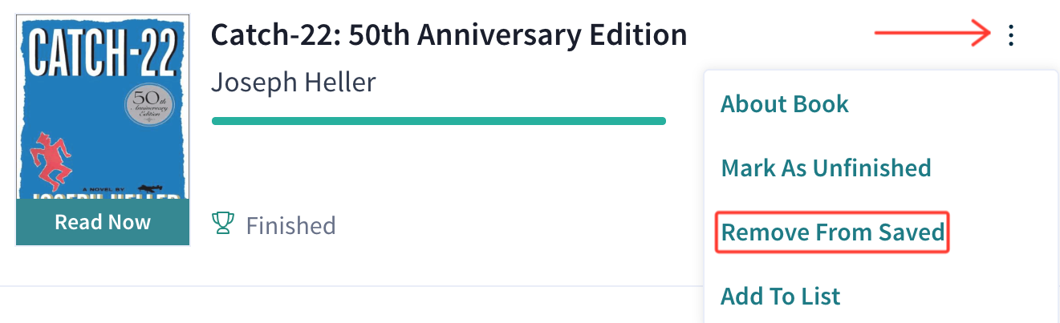Click the green reading progress bar
The width and height of the screenshot is (1060, 323).
tap(438, 121)
